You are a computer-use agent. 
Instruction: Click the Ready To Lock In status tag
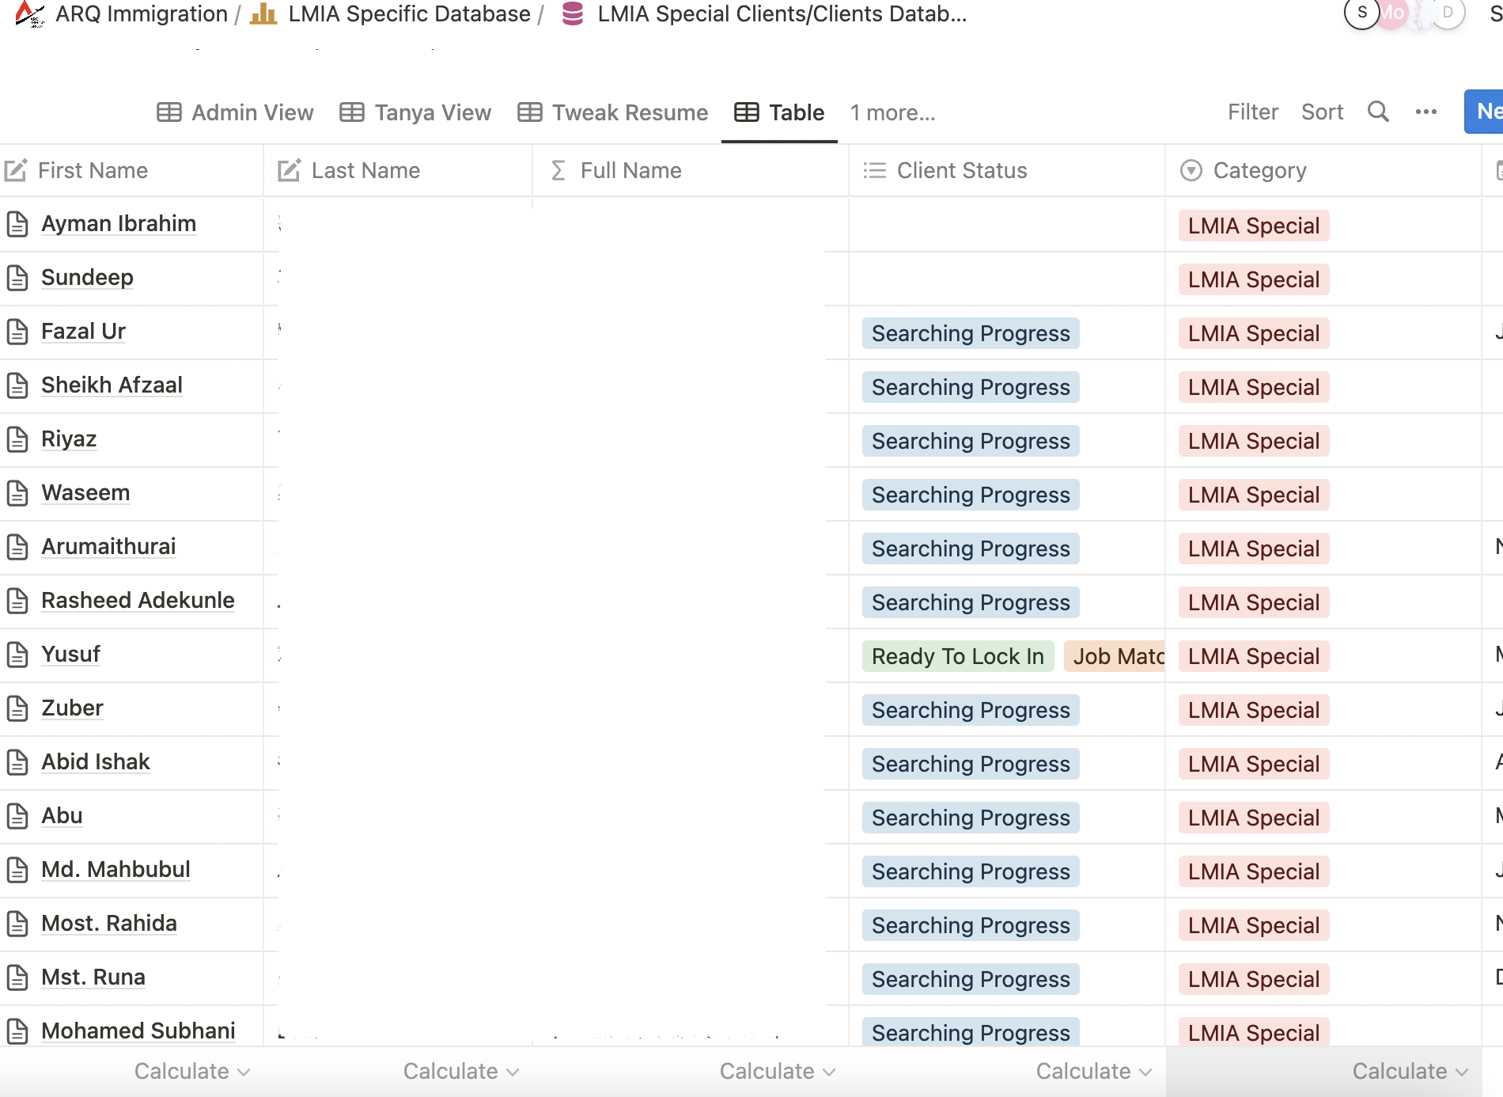[957, 656]
